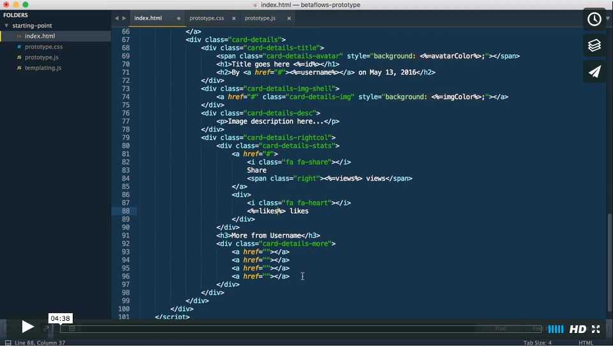Click the 'fa fa-heart' class string
Viewport: 613px width, 347px height.
[307, 203]
